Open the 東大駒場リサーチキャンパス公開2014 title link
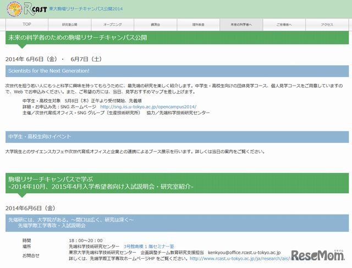The height and width of the screenshot is (268, 352). [86, 9]
